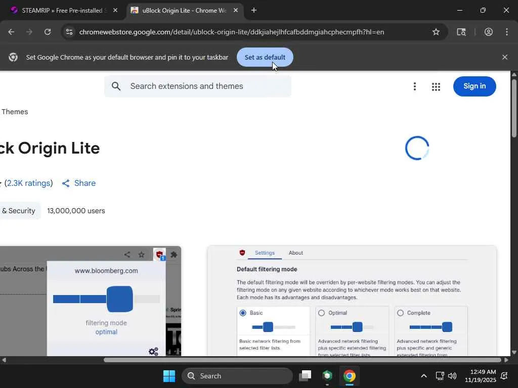This screenshot has width=518, height=388.
Task: Open the green hexagon app on taskbar
Action: coord(327,376)
